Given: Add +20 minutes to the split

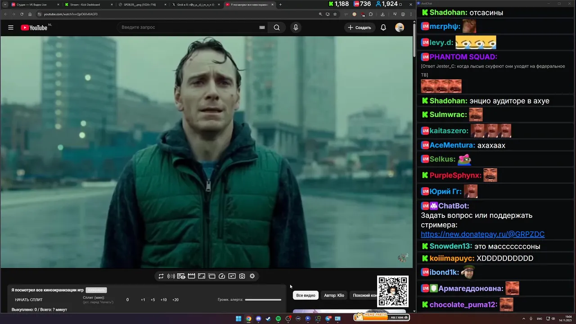Looking at the screenshot, I should [x=175, y=300].
